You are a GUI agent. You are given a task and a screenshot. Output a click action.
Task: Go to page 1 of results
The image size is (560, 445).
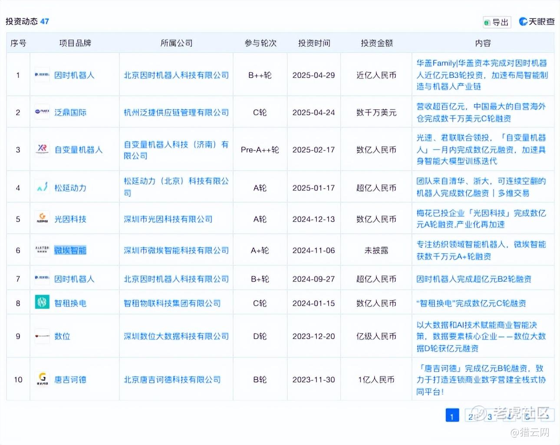coord(452,416)
